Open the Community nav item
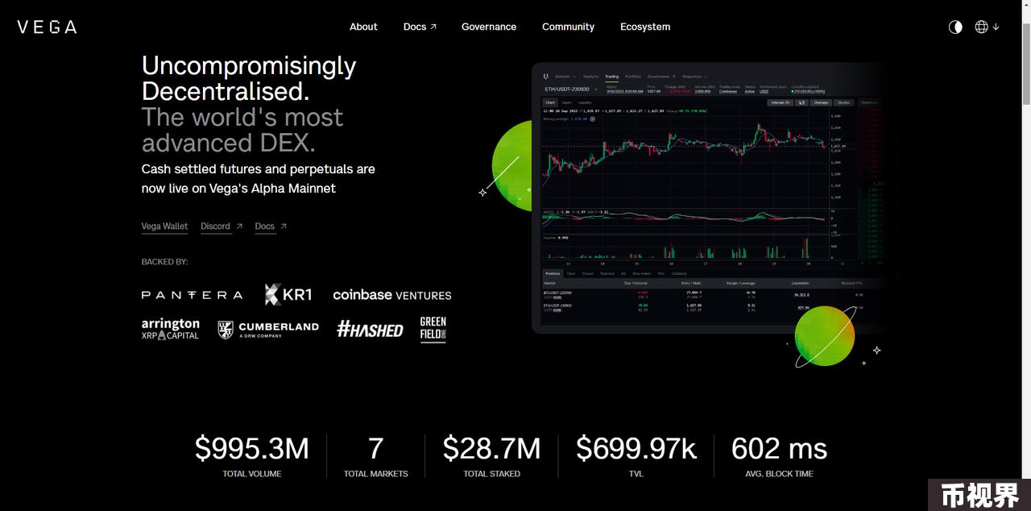This screenshot has height=511, width=1031. point(568,27)
